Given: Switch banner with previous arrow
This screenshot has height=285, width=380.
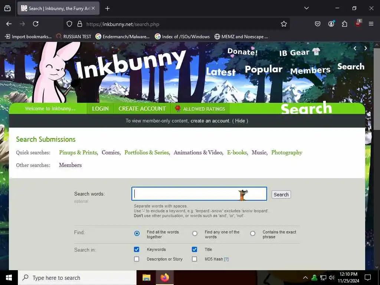Looking at the screenshot, I should click(355, 48).
